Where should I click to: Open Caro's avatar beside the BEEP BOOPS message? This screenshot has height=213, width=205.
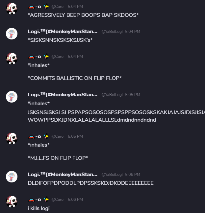(12, 9)
